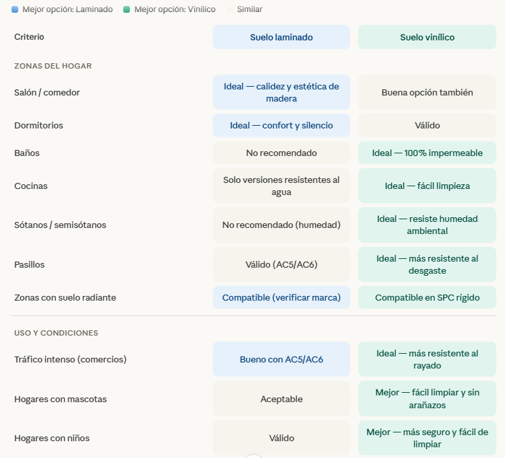Screen dimensions: 505x458
Task: Select the 'Suelo vinílico' column header
Action: click(427, 37)
